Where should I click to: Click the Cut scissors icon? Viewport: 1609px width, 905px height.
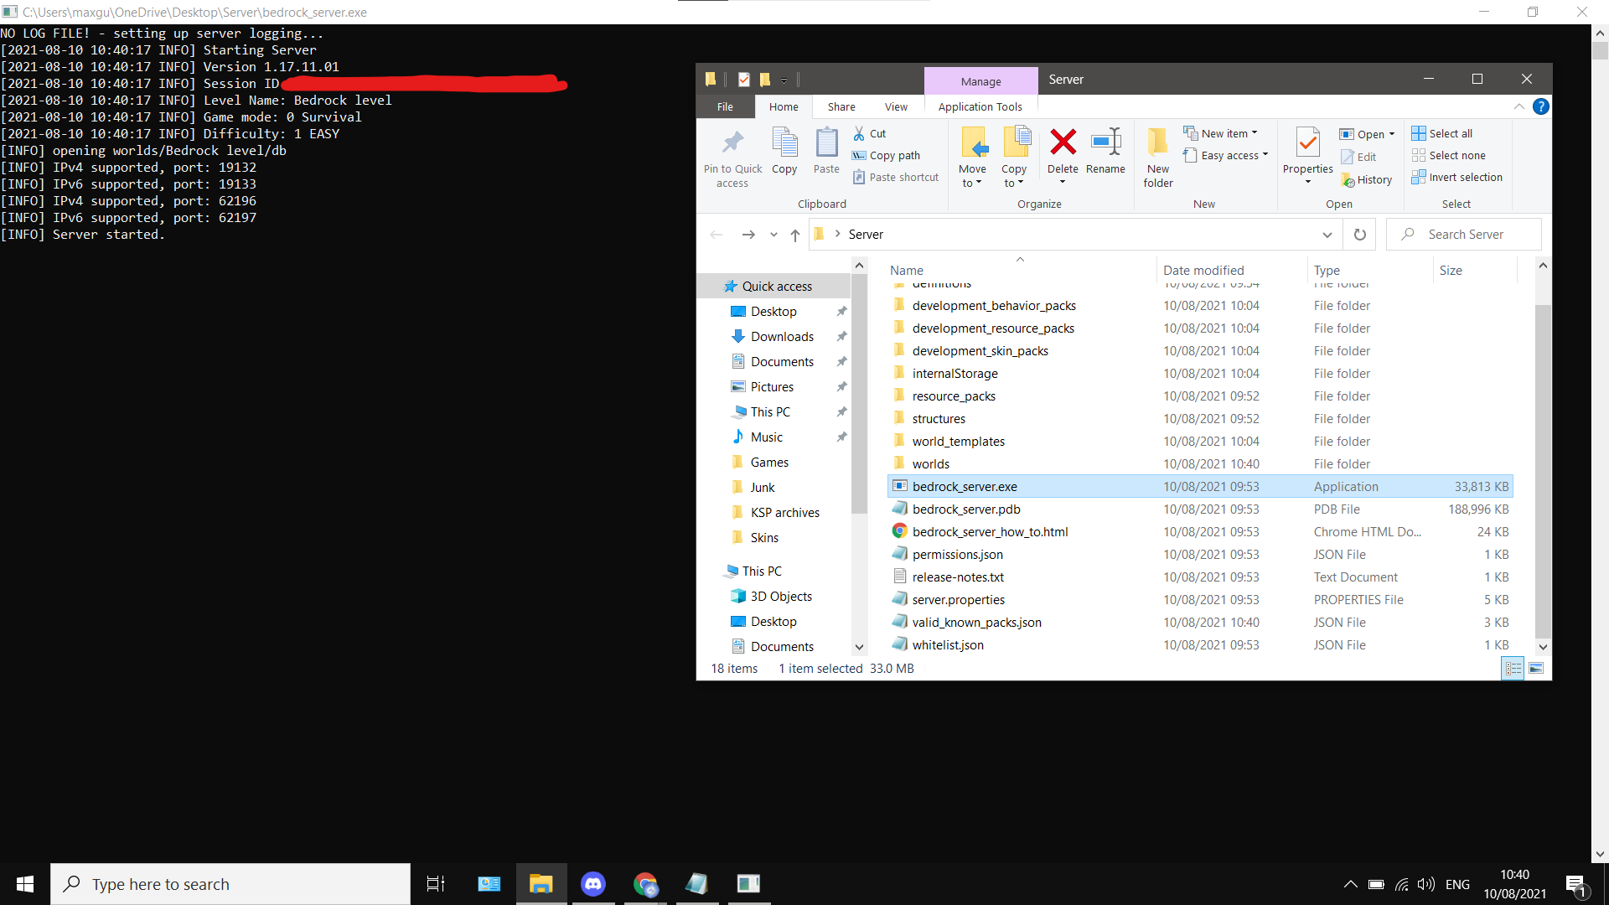859,133
